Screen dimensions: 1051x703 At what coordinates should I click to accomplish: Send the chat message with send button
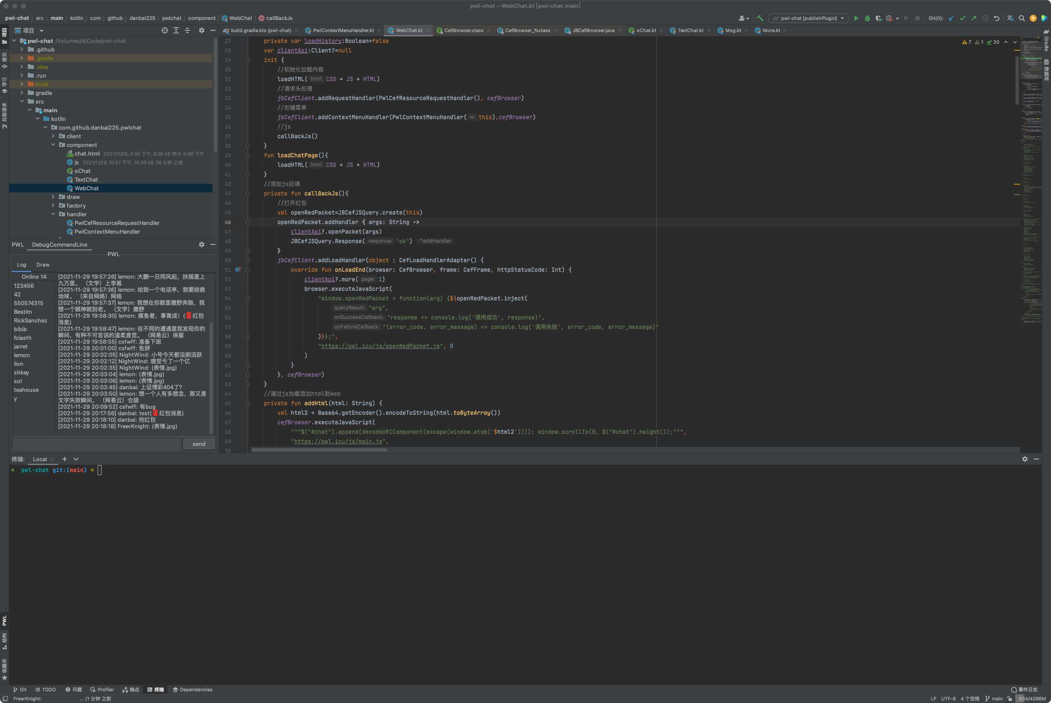point(199,444)
